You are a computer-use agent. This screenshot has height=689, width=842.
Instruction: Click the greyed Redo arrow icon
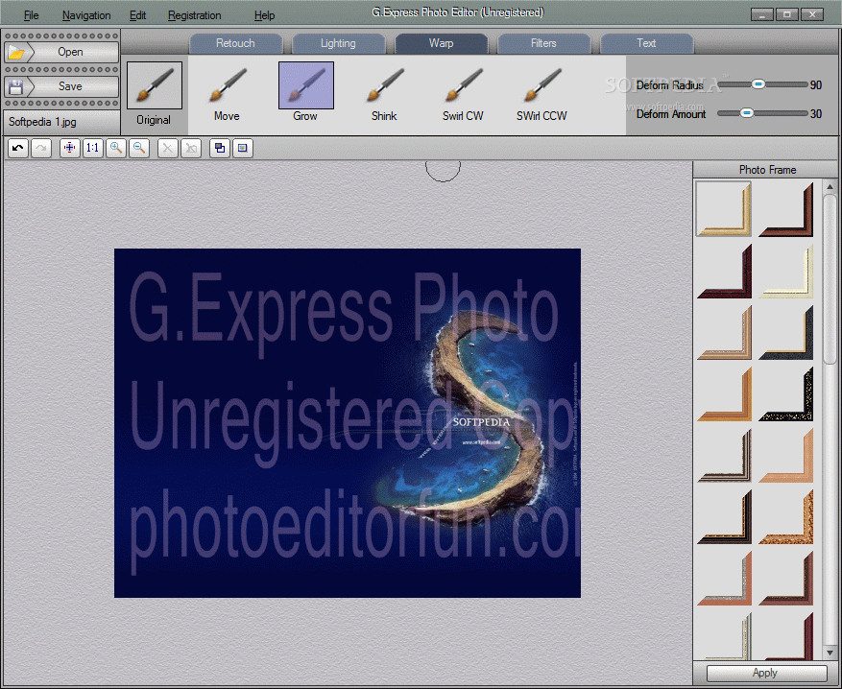[41, 148]
